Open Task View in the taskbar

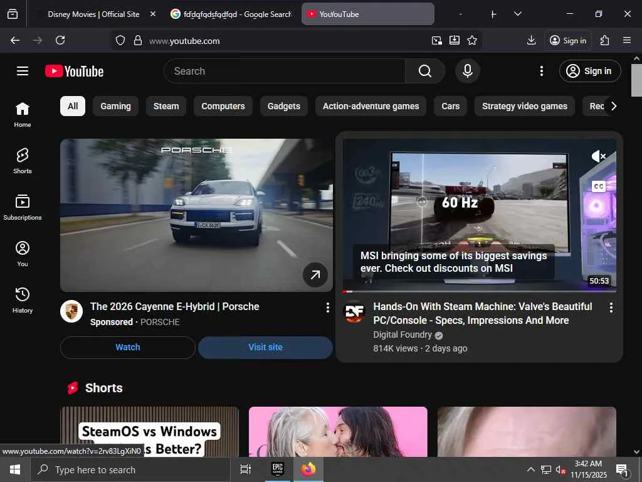(x=245, y=469)
